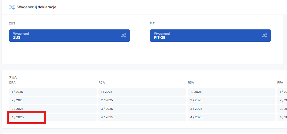Viewport: 287px width, 134px height.
Task: Click the Wygeneruj PIT-28 button
Action: [x=210, y=36]
